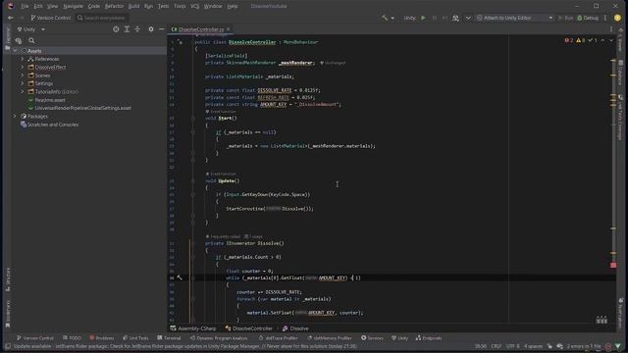628x353 pixels.
Task: Open the dotMemory Profiler tool window
Action: [330, 338]
